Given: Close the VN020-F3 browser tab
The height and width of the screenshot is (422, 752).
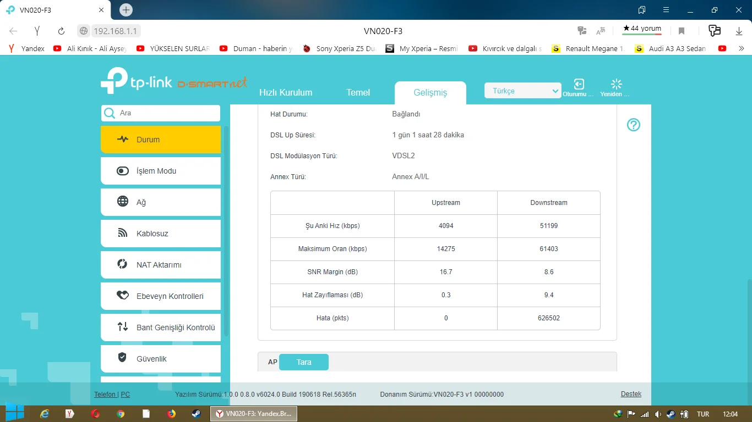Looking at the screenshot, I should (x=101, y=10).
